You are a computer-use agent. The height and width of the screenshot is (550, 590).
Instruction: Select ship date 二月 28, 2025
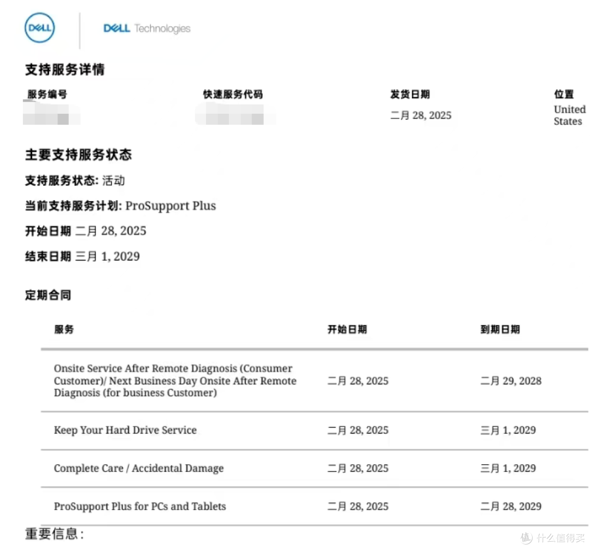[421, 115]
